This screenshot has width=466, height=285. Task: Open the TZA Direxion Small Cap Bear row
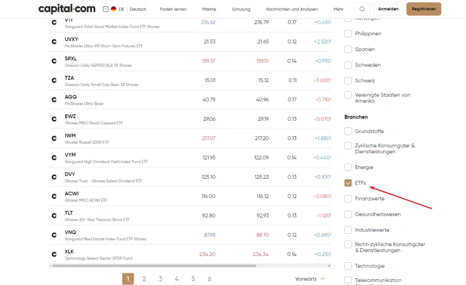pos(190,81)
